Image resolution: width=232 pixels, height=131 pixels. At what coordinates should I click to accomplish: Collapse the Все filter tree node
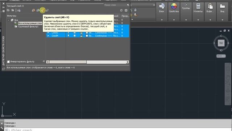8,20
